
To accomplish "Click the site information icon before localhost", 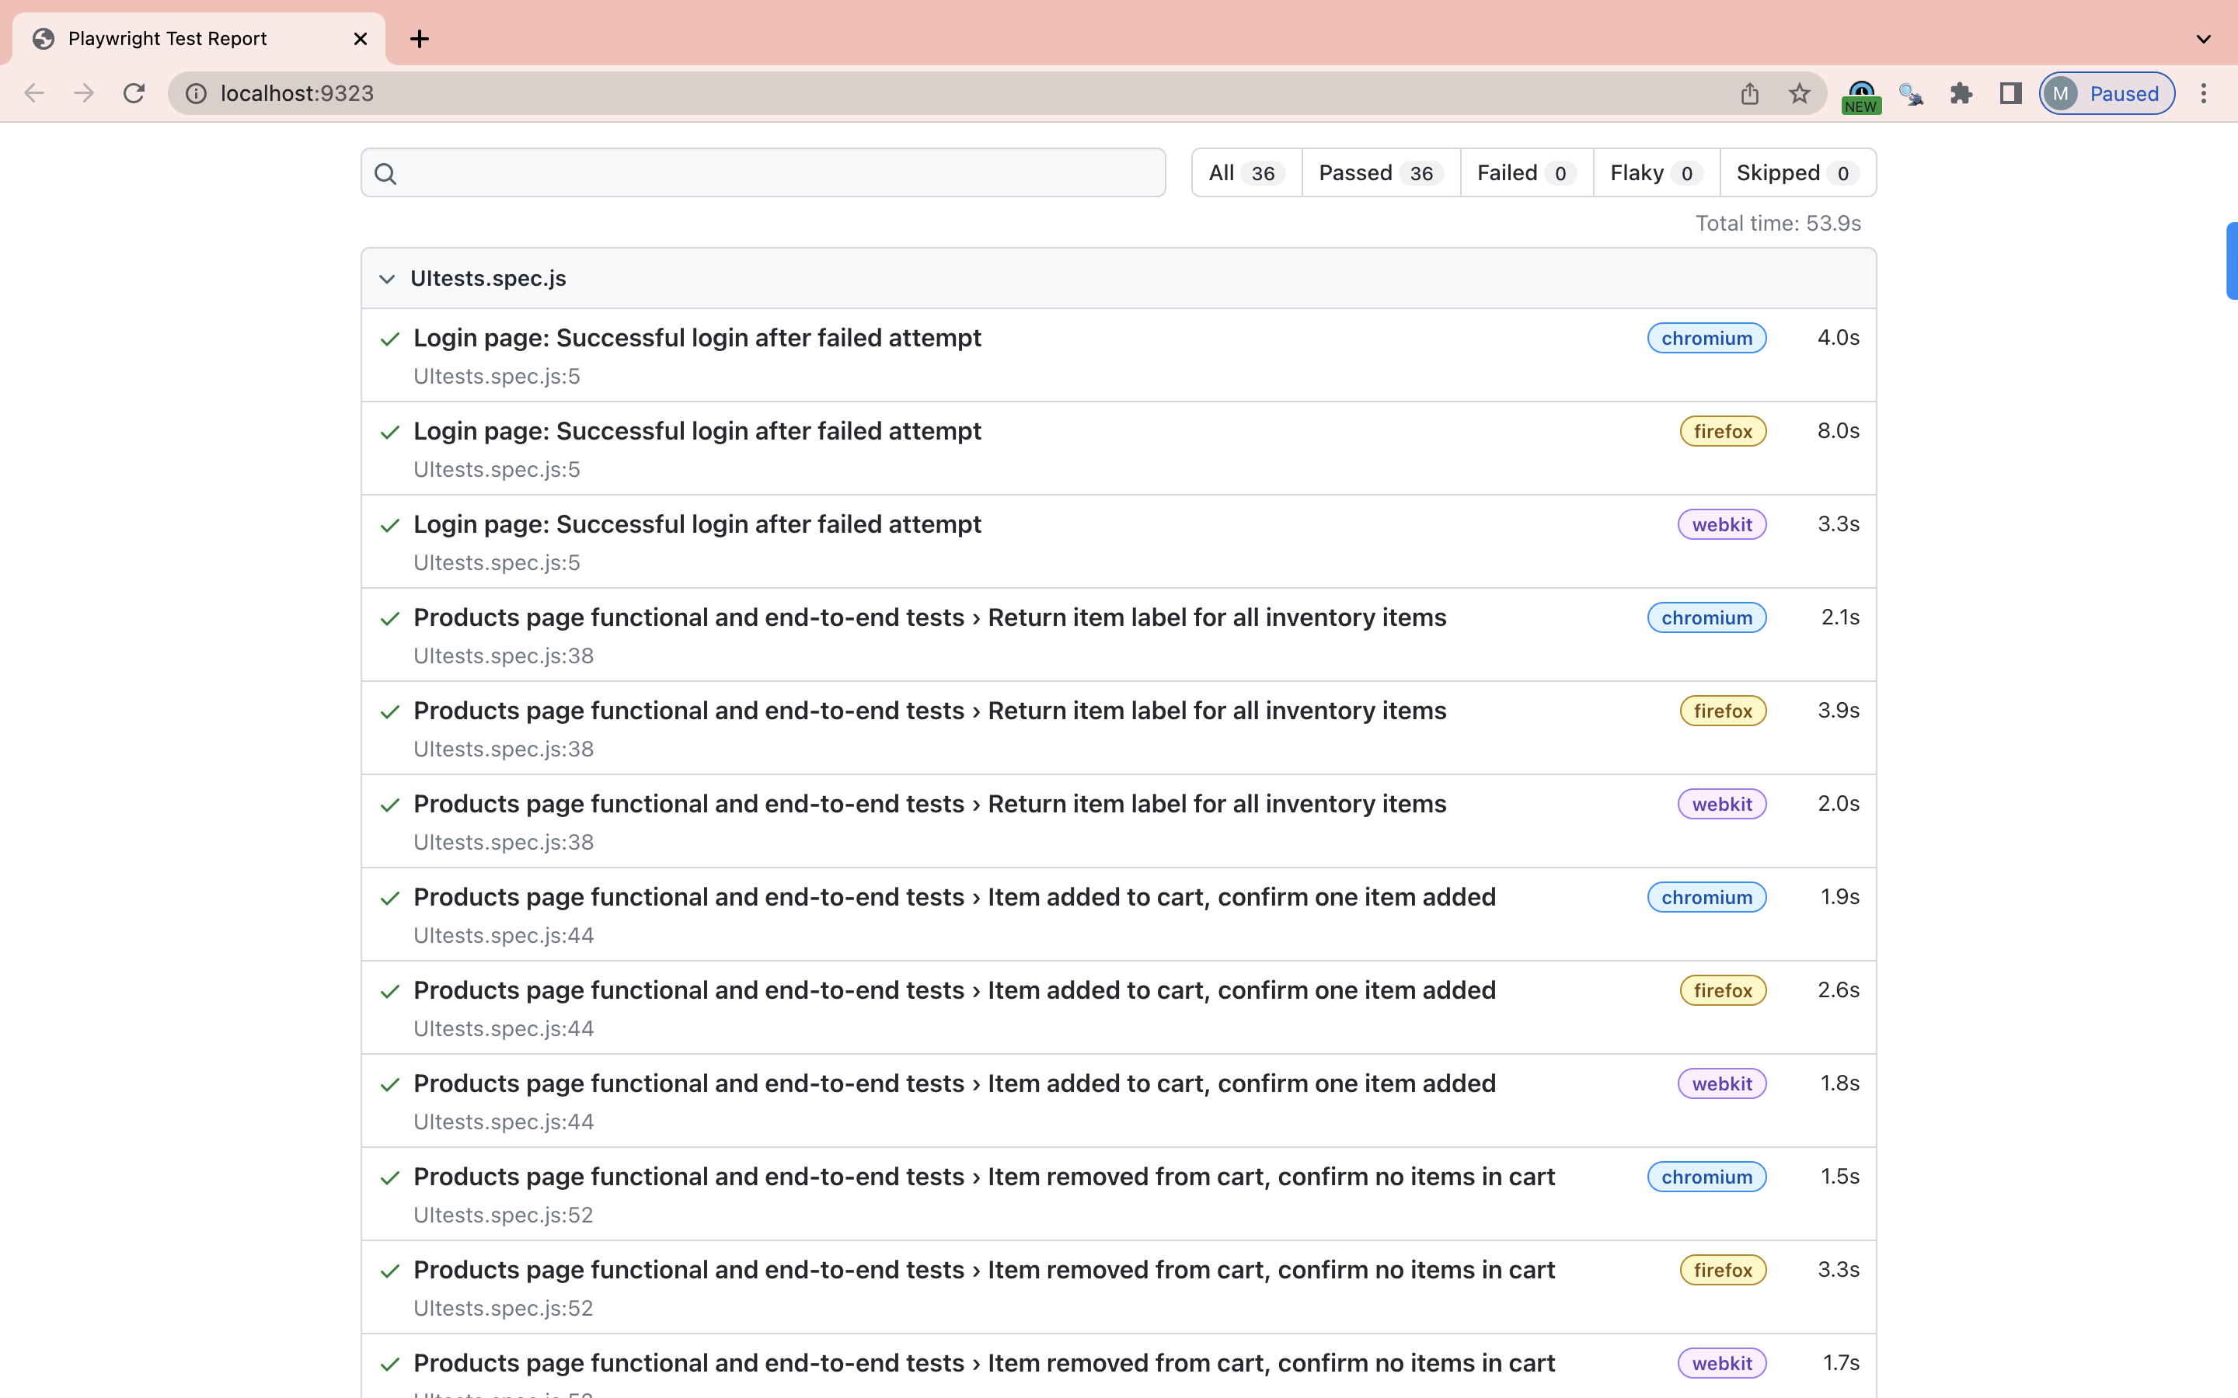I will click(x=196, y=93).
